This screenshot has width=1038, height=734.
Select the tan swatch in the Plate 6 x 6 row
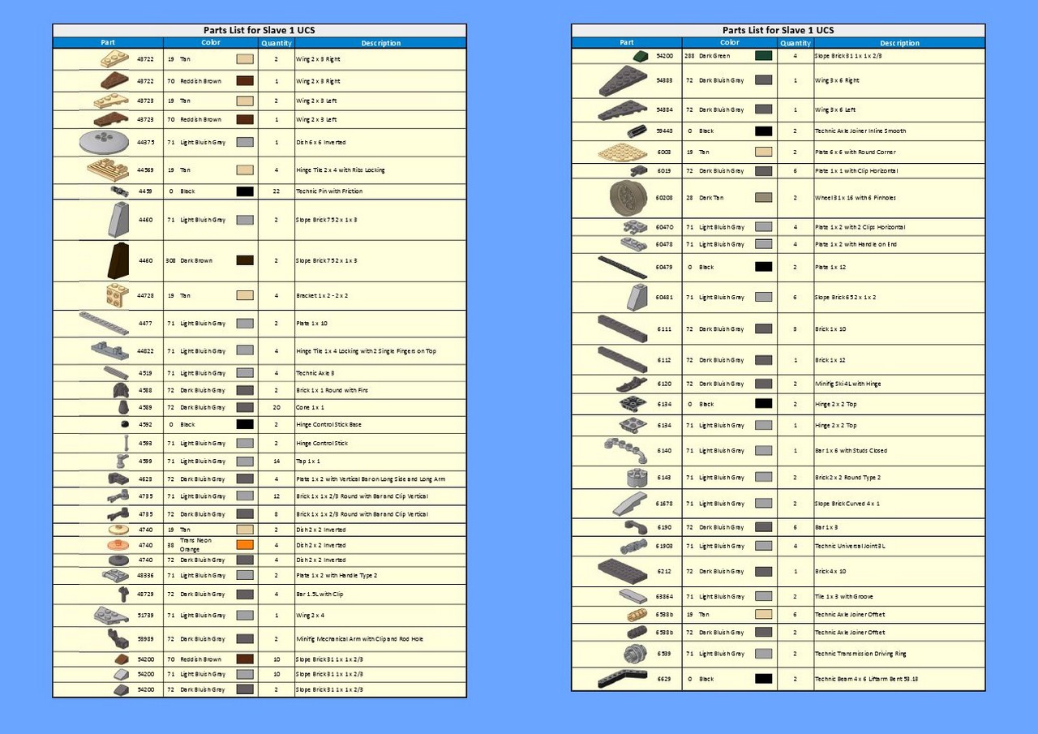point(763,152)
